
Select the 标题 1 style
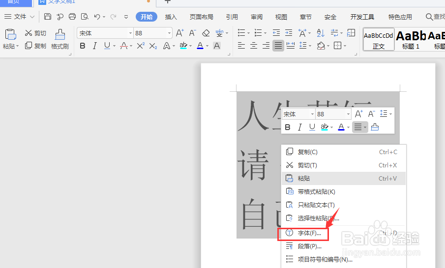click(x=411, y=39)
